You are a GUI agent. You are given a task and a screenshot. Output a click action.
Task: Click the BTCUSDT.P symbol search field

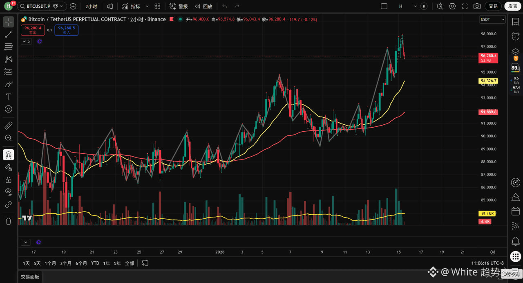pyautogui.click(x=34, y=6)
